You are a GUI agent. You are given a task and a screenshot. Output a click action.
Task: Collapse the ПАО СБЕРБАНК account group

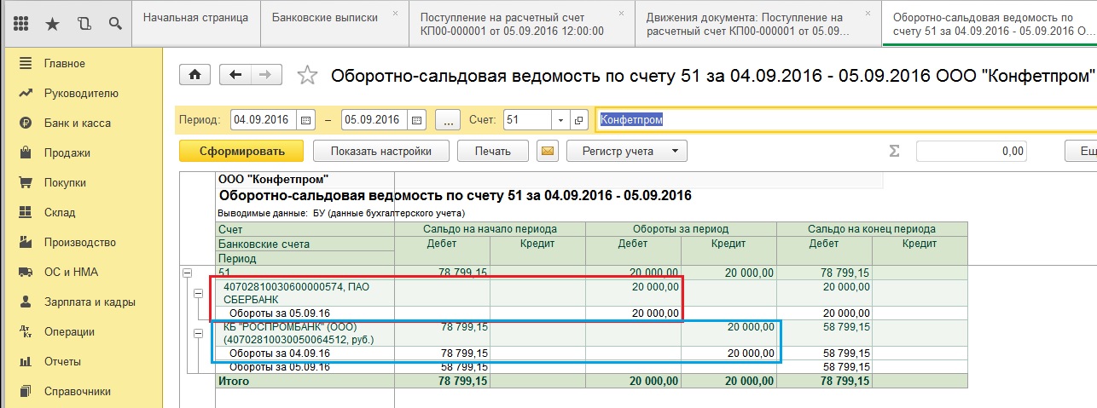tap(199, 292)
